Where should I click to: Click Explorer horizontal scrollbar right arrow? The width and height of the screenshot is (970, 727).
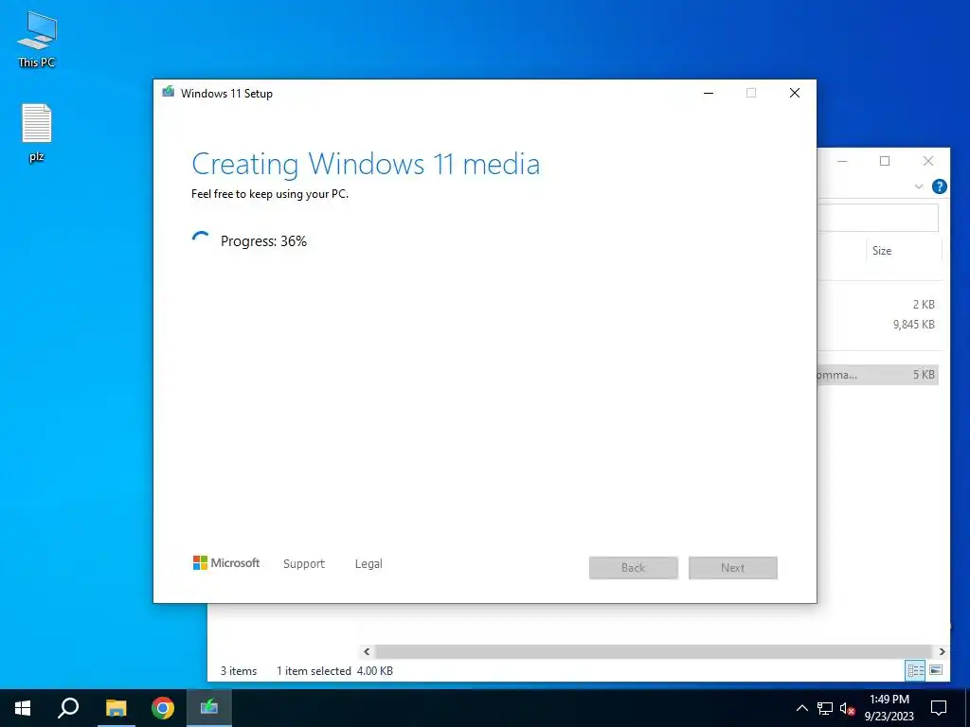942,651
